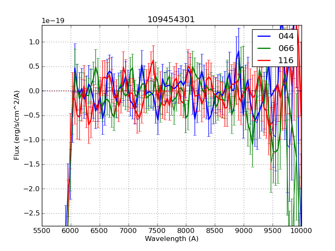Click the 8500 x-axis tick label
The height and width of the screenshot is (251, 335).
coord(215,231)
